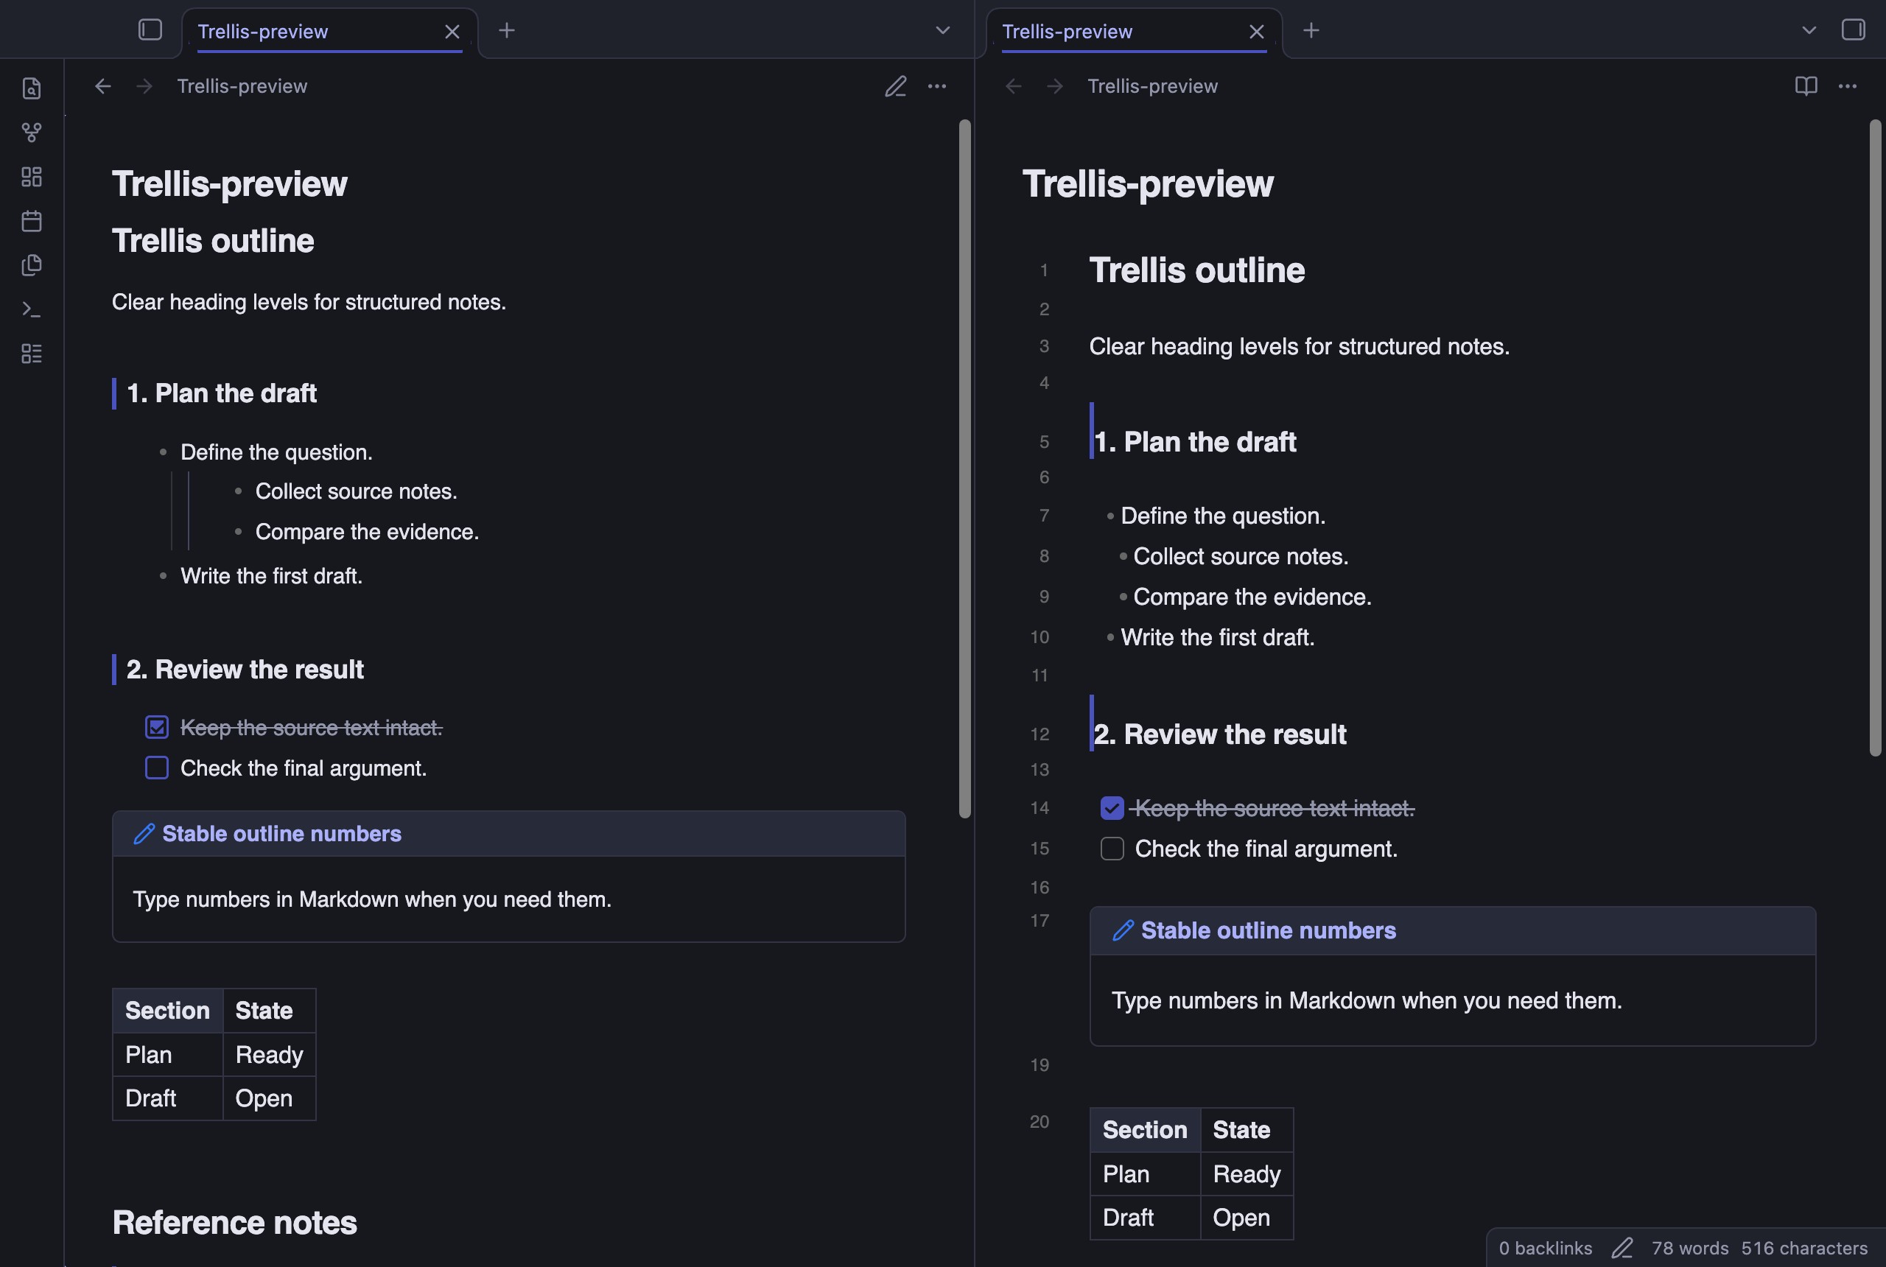The width and height of the screenshot is (1886, 1267).
Task: Switch right pane to reading view book icon
Action: click(1806, 85)
